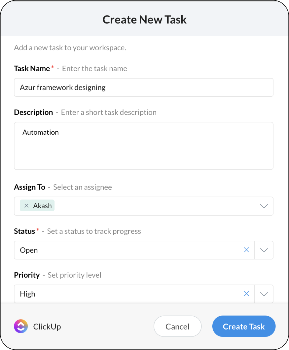Viewport: 289px width, 350px height.
Task: Remove Akash from the assignee field
Action: 26,206
